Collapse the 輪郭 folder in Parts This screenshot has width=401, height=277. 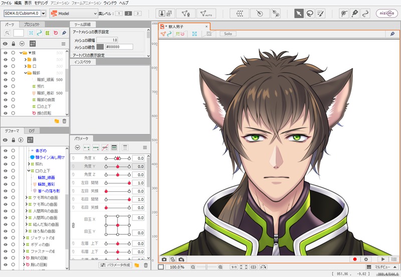26,73
